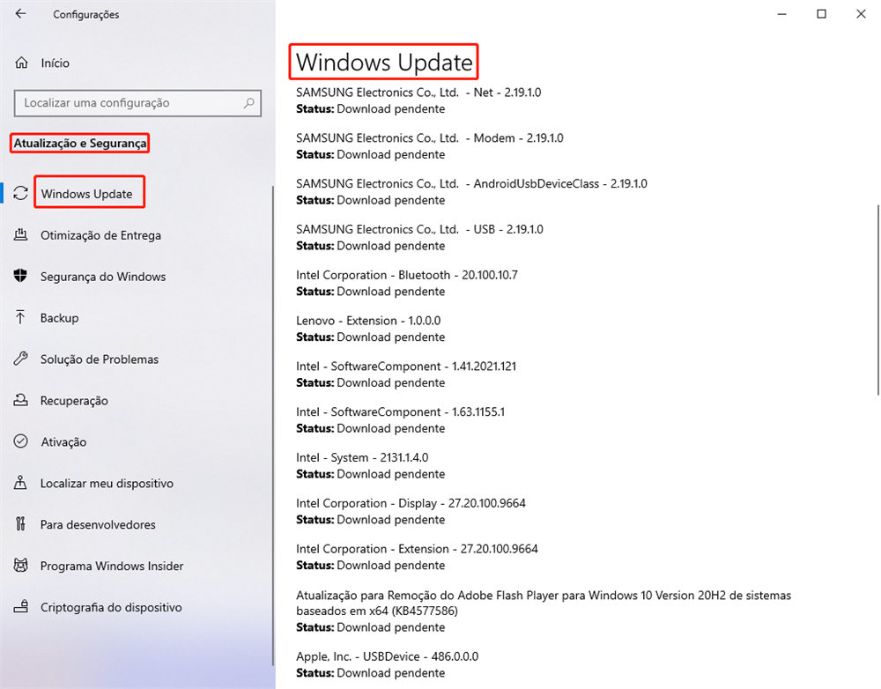Image resolution: width=881 pixels, height=689 pixels.
Task: Click the Segurança do Windows shield icon
Action: coord(21,276)
